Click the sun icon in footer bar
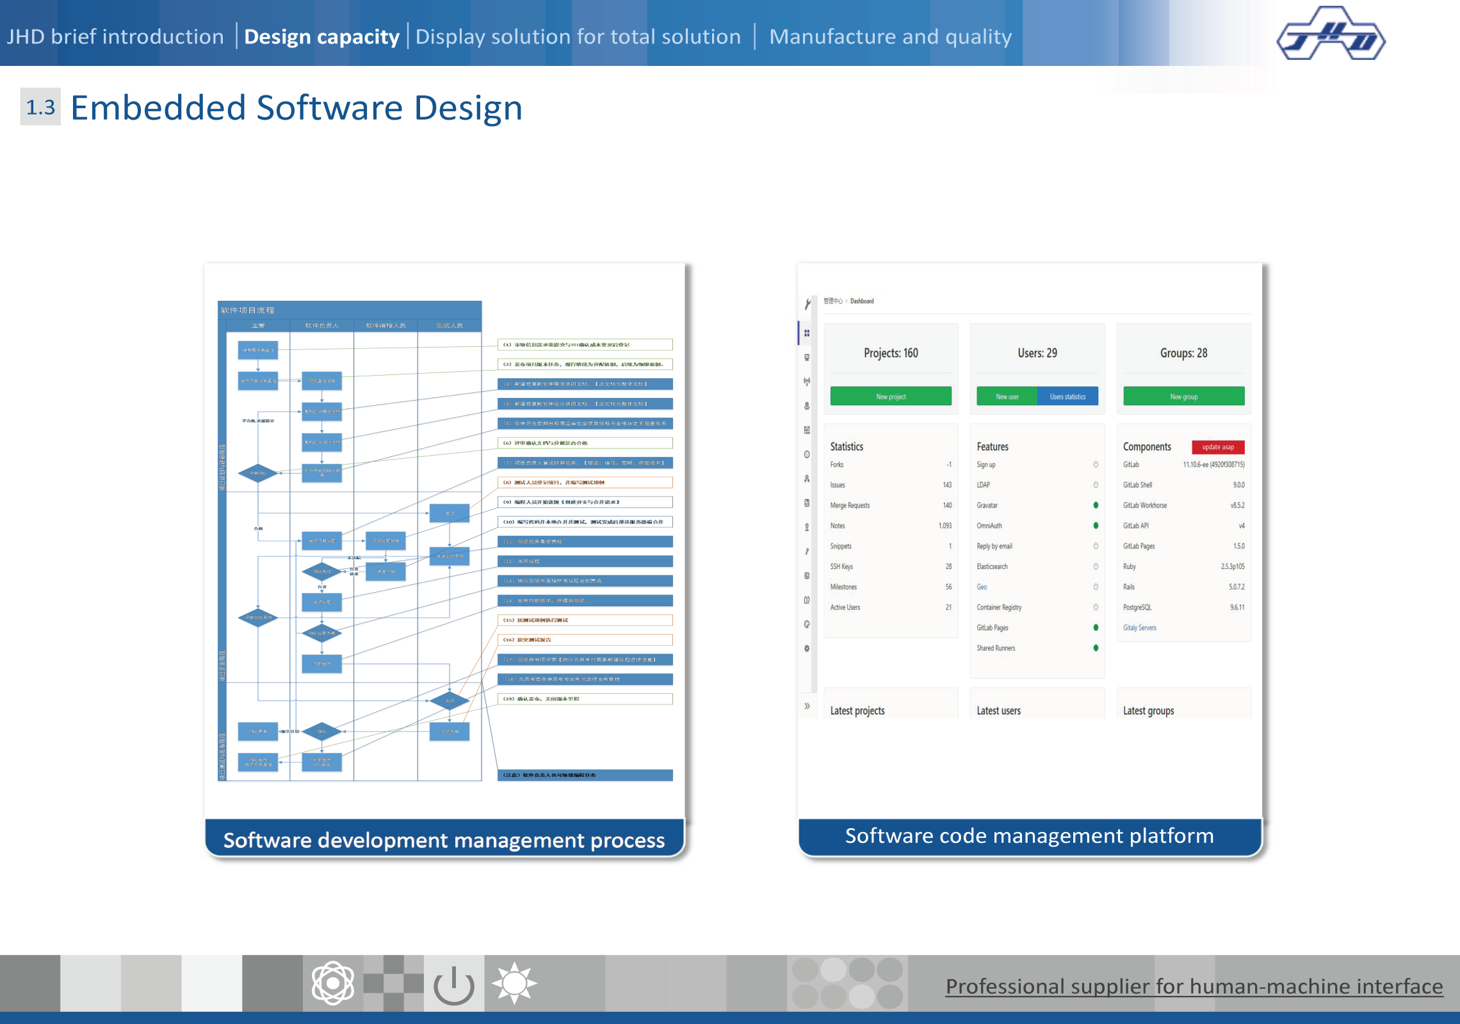This screenshot has width=1460, height=1024. click(x=514, y=983)
